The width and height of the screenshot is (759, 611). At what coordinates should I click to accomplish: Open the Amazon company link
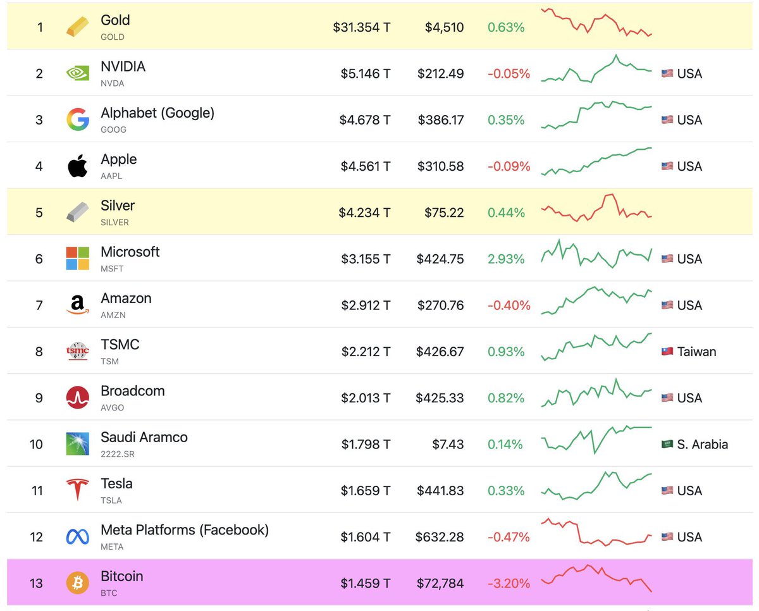(x=126, y=298)
